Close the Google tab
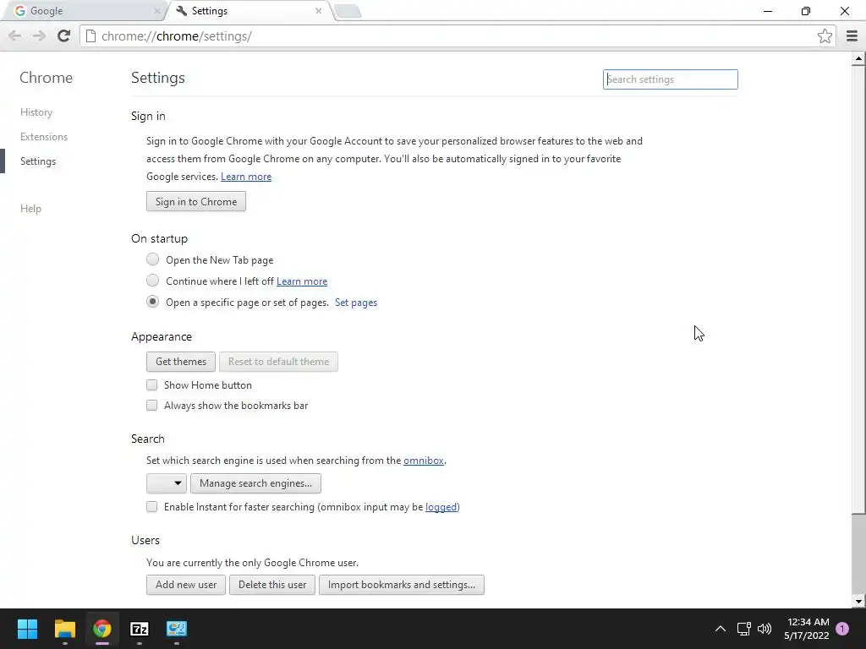The image size is (866, 649). click(156, 10)
